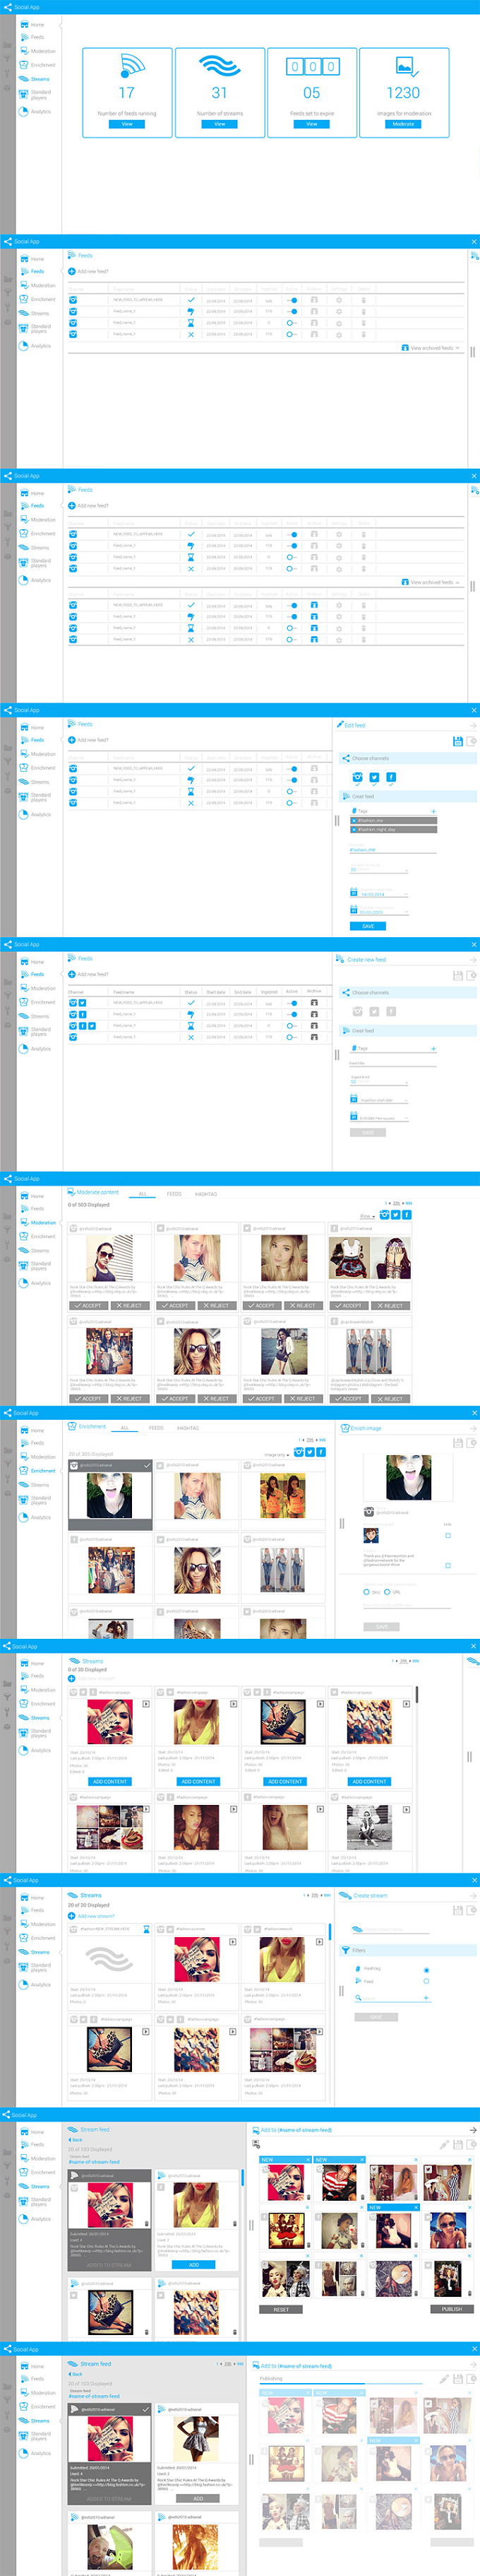This screenshot has height=2576, width=480.
Task: Click View under Feeds set to expire
Action: [x=311, y=124]
